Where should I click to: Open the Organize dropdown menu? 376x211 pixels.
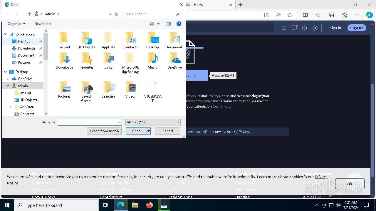tap(16, 24)
